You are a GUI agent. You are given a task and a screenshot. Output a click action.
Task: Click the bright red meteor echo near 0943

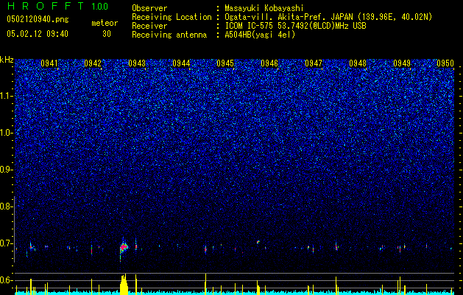point(124,246)
